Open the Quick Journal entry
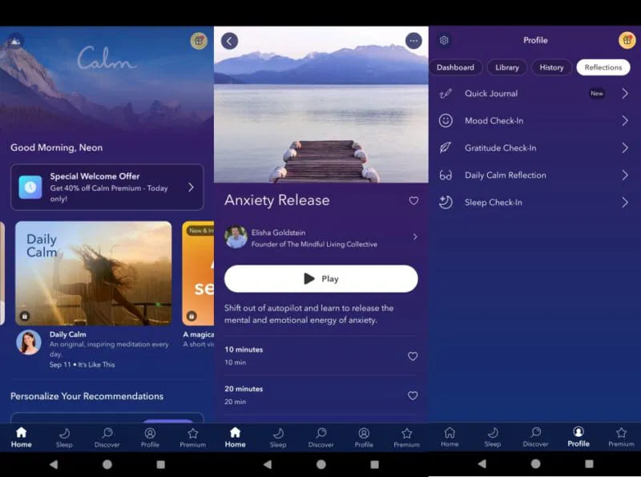This screenshot has height=477, width=641. pos(534,94)
